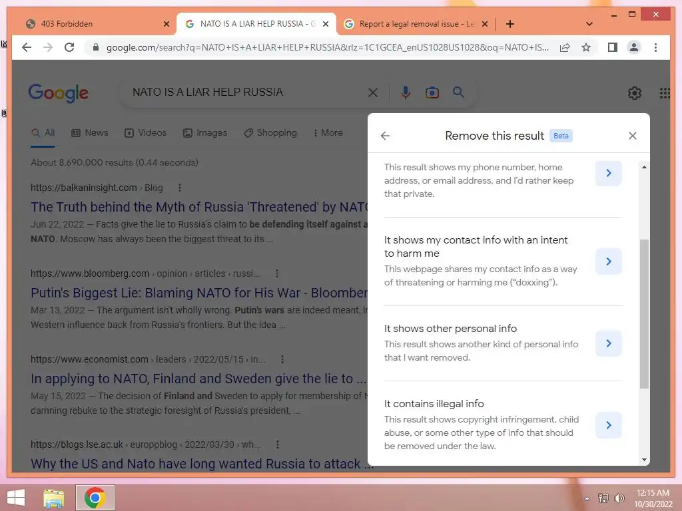Open In applying to NATO, Finland and Sweden link
Viewport: 682px width, 511px height.
(198, 379)
